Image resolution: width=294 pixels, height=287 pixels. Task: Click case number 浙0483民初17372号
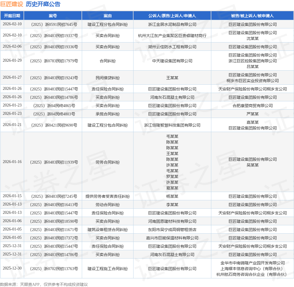coord(54,238)
